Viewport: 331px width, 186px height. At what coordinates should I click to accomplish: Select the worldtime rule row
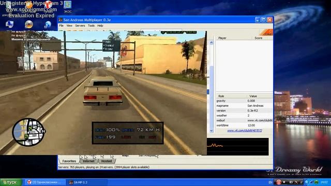pos(245,125)
